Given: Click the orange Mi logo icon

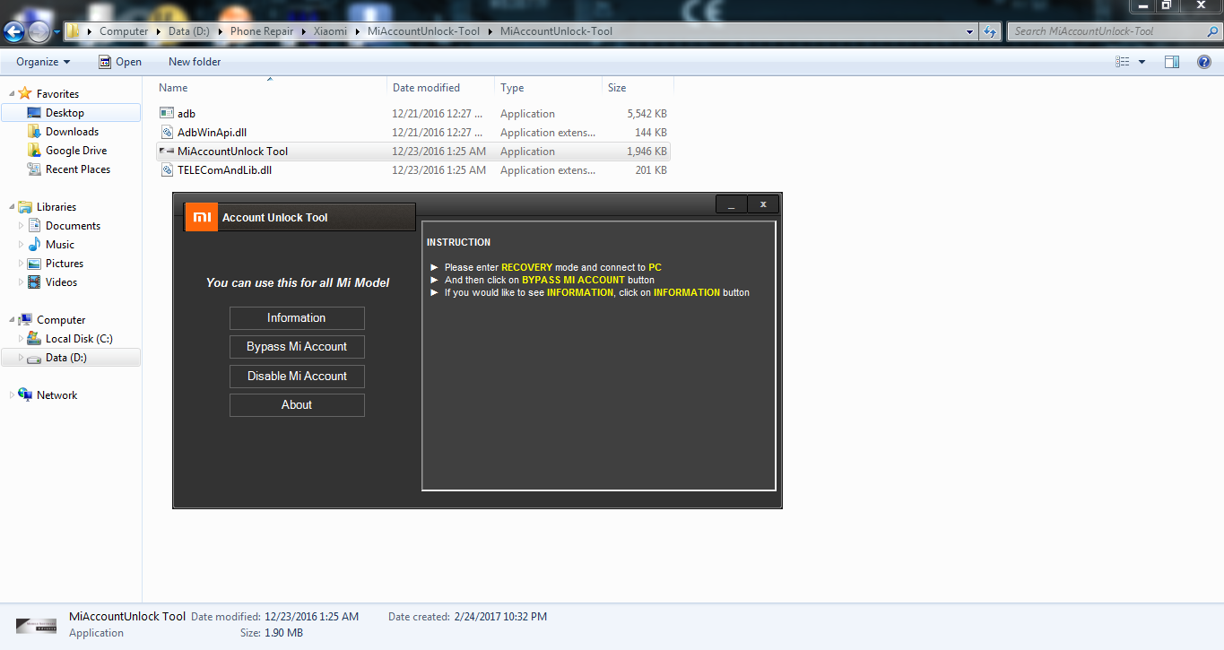Looking at the screenshot, I should [202, 217].
